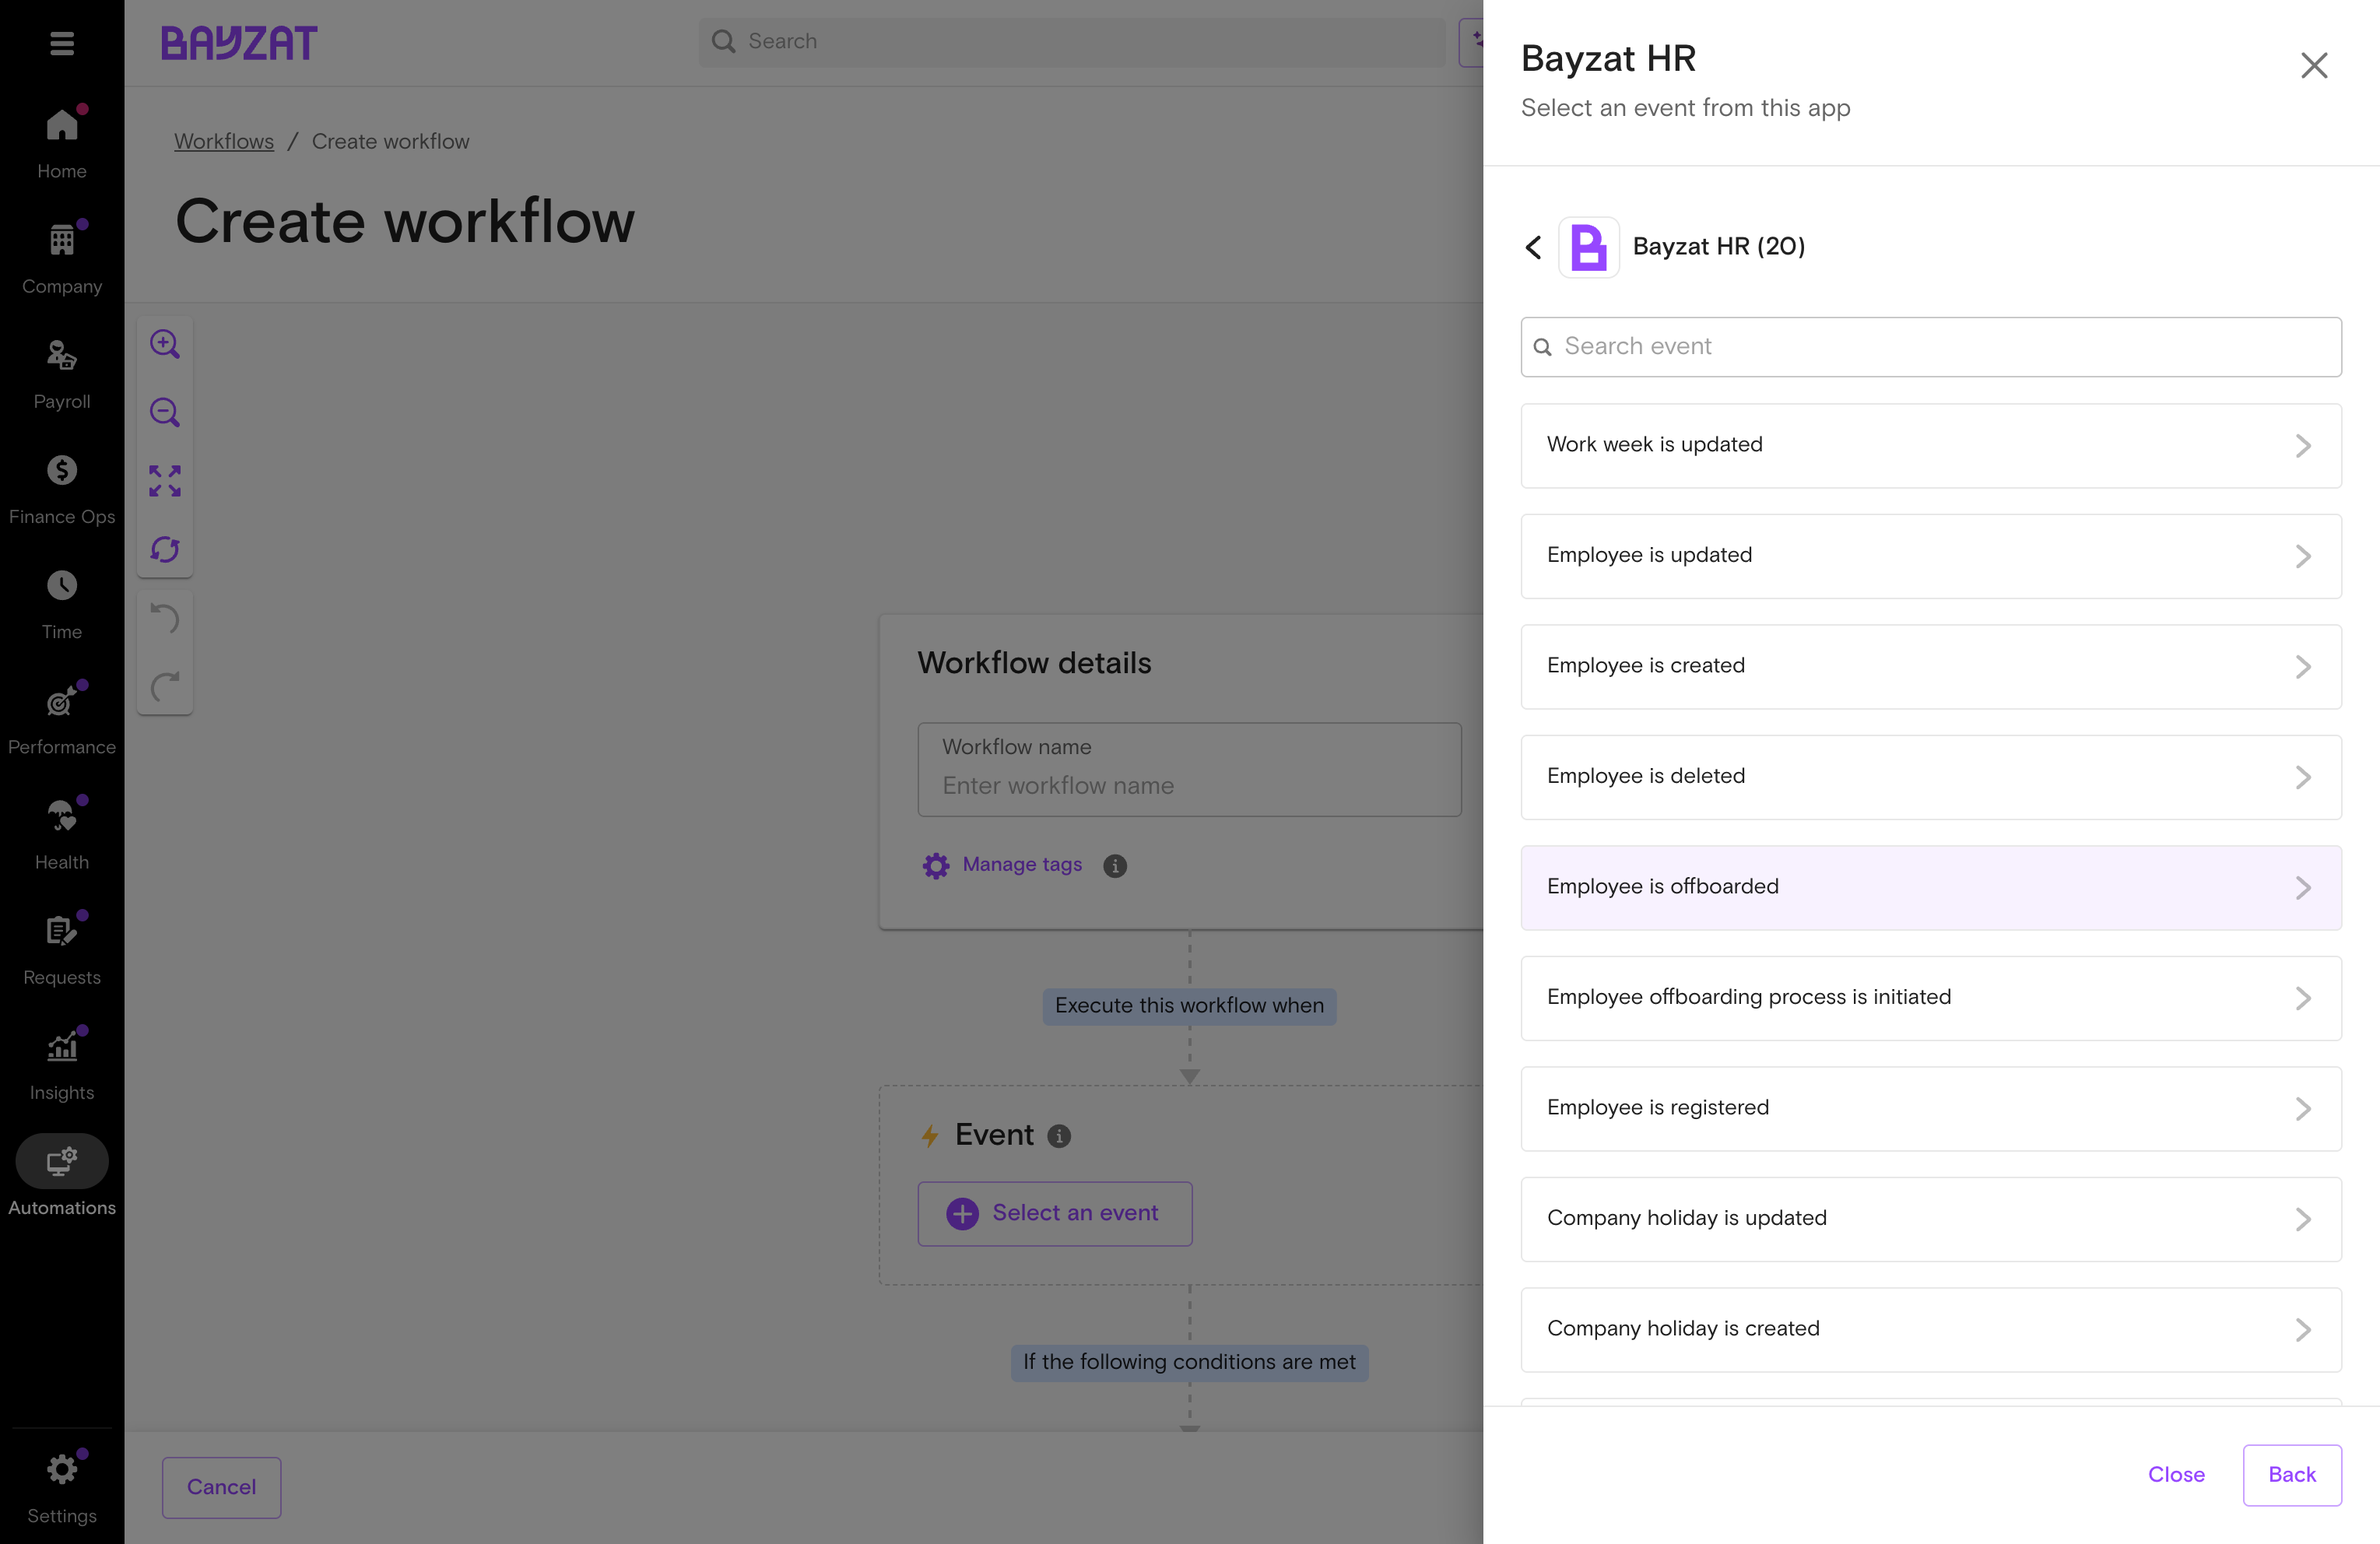
Task: Select 'Employee is registered' event
Action: (1931, 1108)
